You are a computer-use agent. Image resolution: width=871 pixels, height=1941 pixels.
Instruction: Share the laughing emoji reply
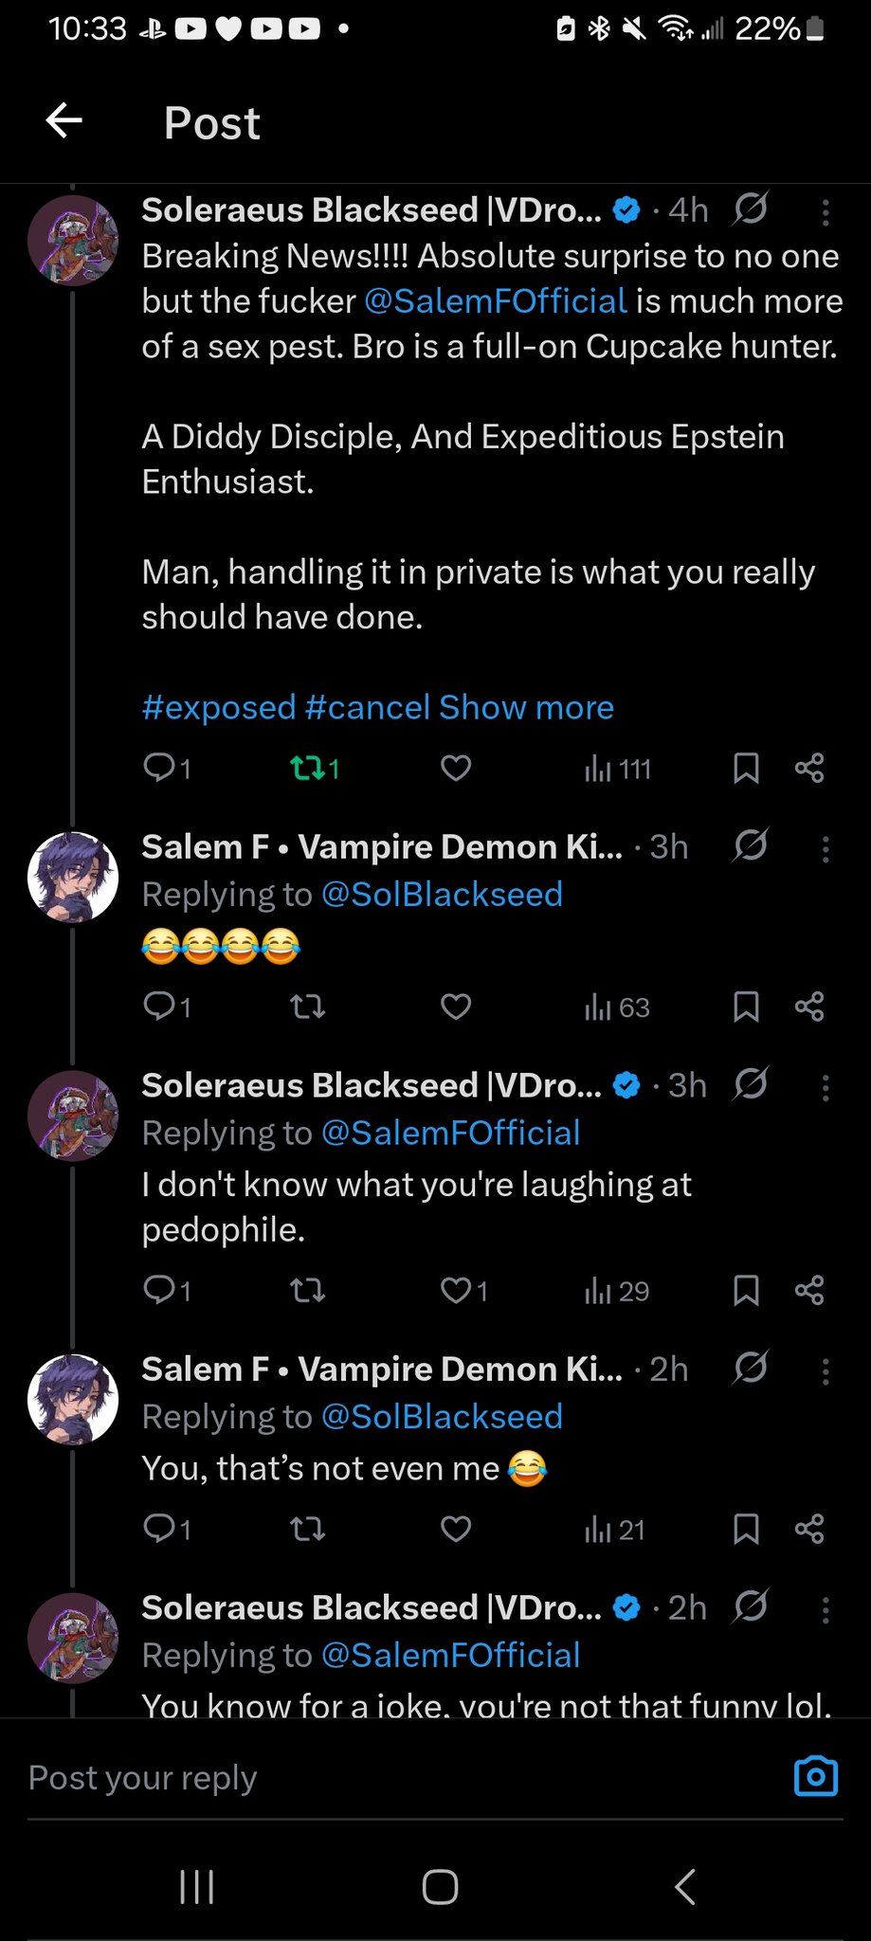(809, 1007)
